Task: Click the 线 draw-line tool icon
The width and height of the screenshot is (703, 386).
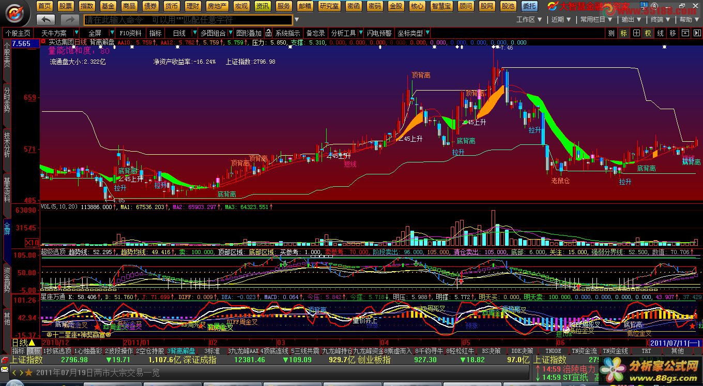Action: [660, 33]
